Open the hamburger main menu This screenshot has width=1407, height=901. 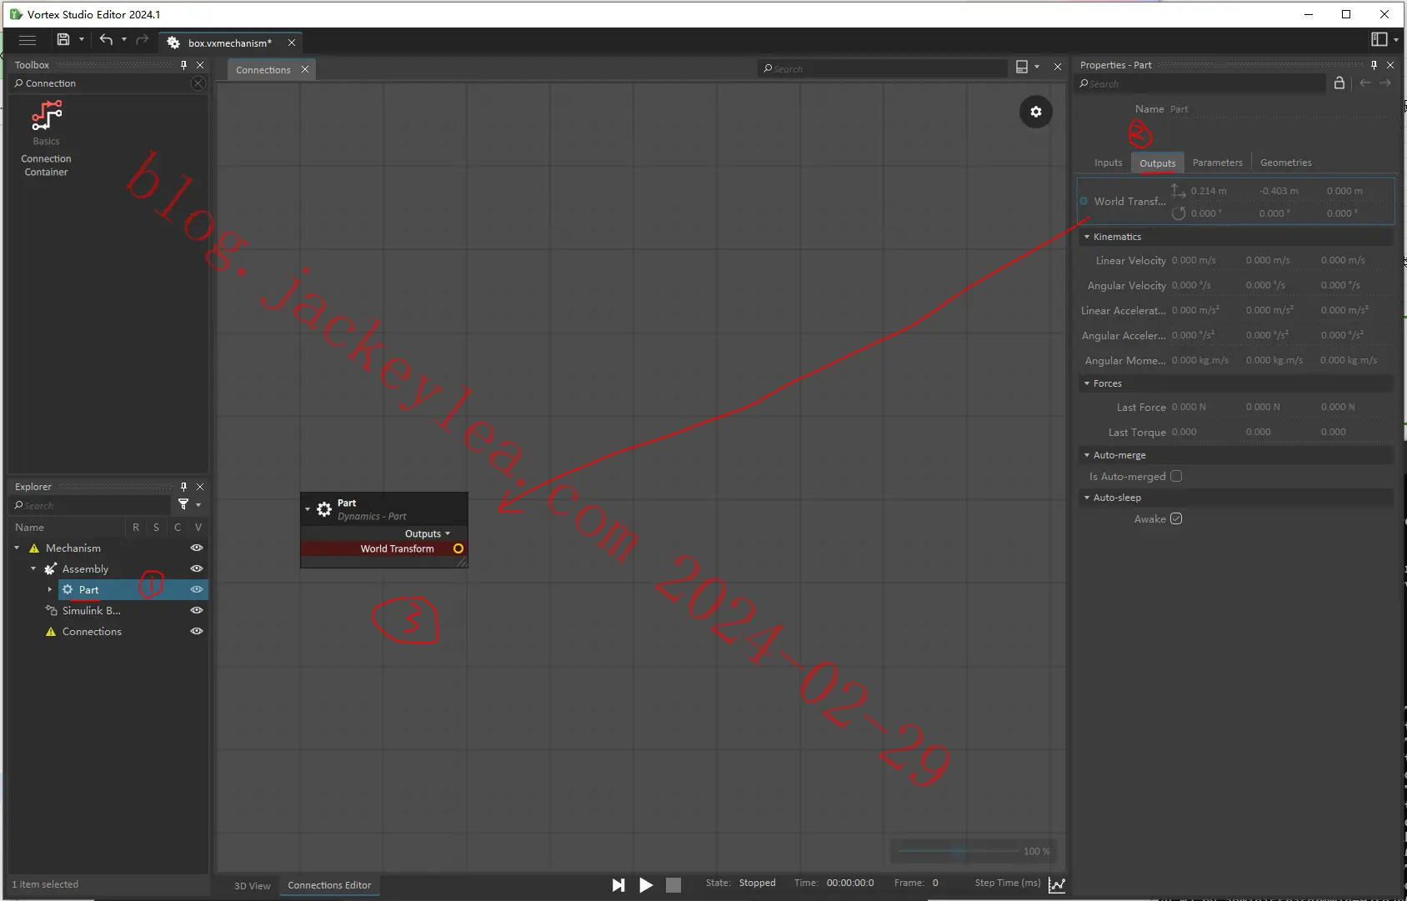click(28, 40)
